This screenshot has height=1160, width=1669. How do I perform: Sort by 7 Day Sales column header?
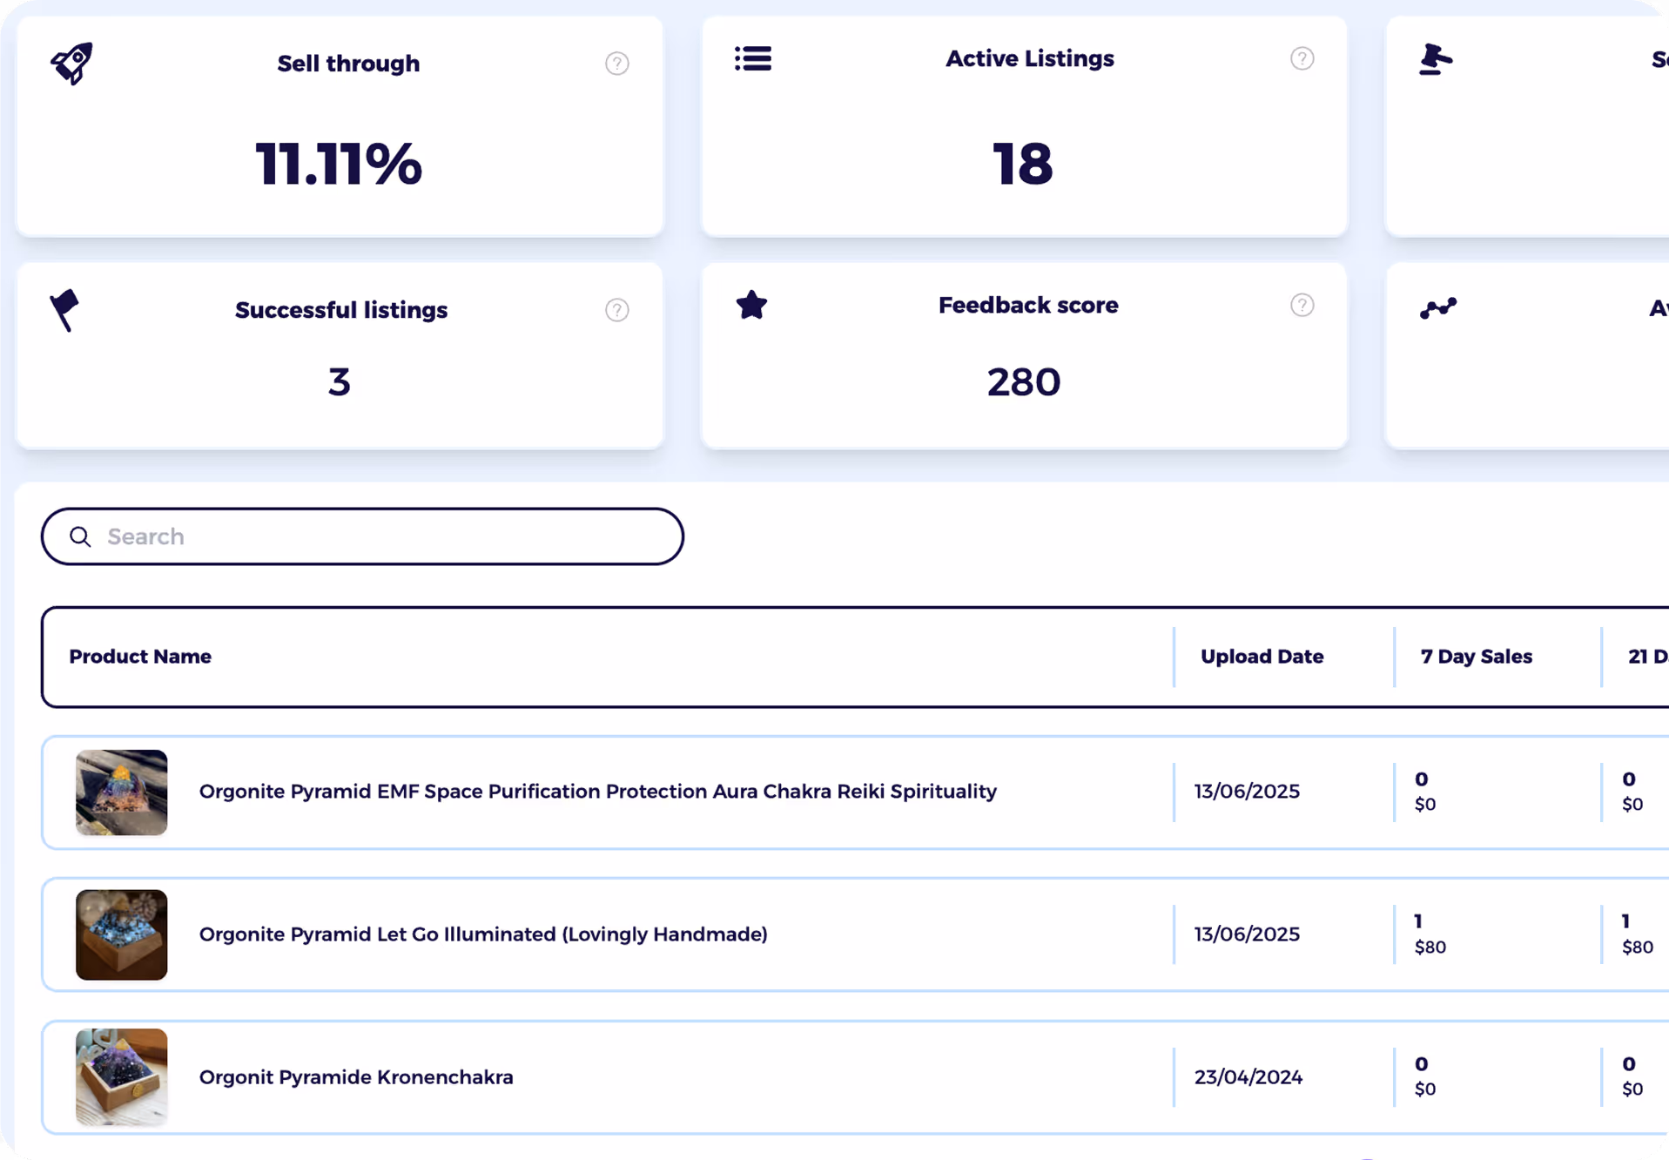[x=1476, y=657]
